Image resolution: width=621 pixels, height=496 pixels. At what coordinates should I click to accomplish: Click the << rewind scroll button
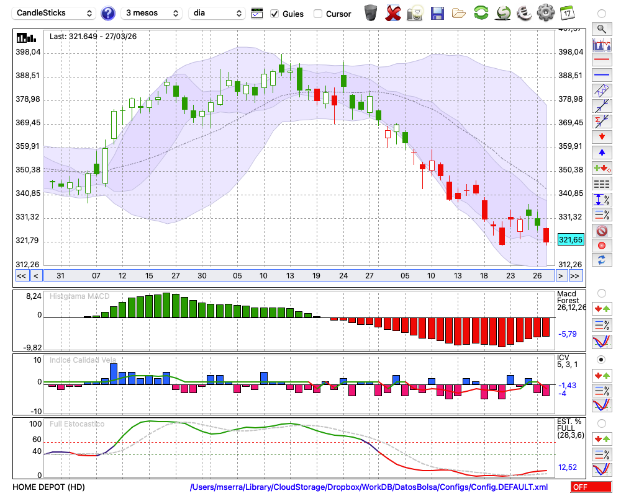(x=21, y=275)
